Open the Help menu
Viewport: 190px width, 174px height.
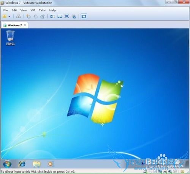[x=52, y=10]
